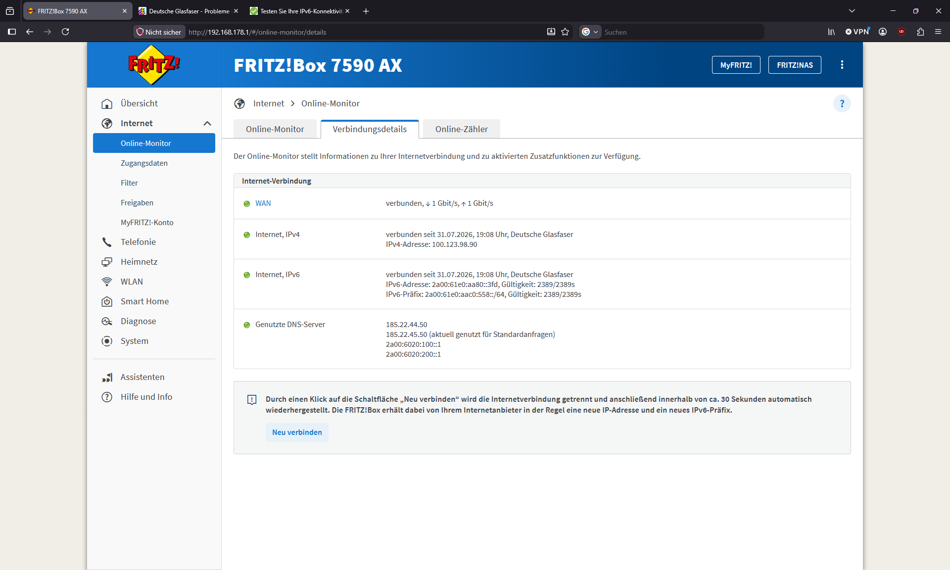
Task: Click the IPv6-Präfix line text
Action: coord(483,294)
